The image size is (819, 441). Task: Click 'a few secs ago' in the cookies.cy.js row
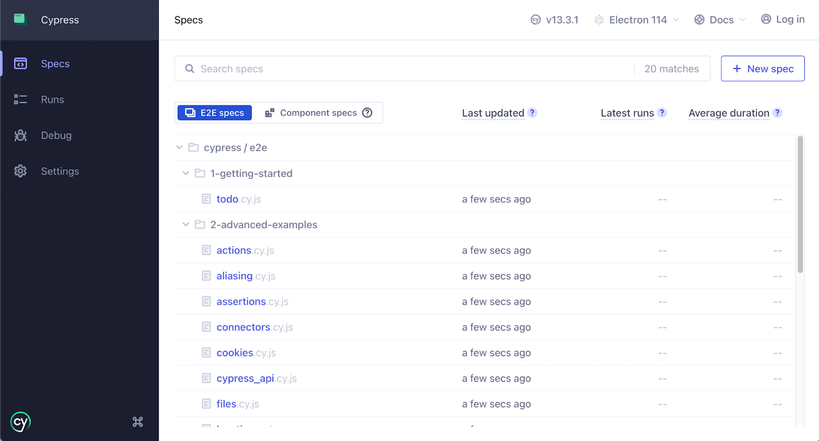pyautogui.click(x=496, y=352)
